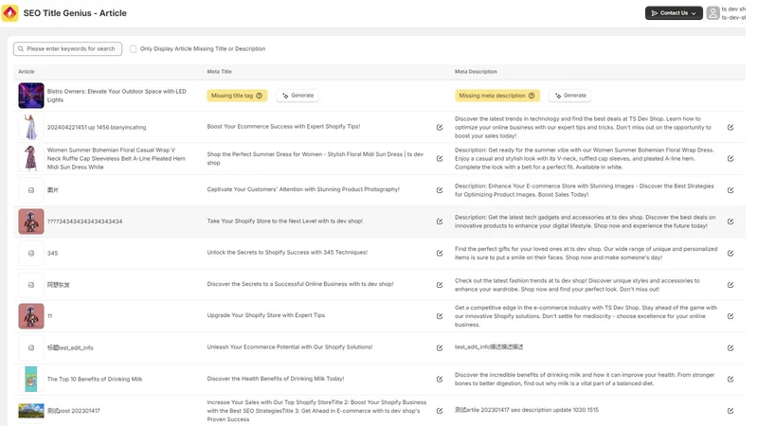The width and height of the screenshot is (758, 426).
Task: Click the Meta Description column header
Action: (476, 72)
